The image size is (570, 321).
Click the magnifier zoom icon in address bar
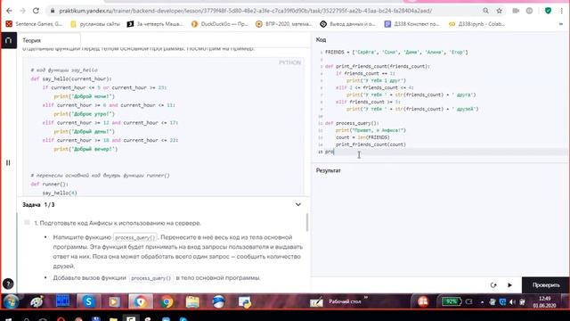click(x=485, y=11)
